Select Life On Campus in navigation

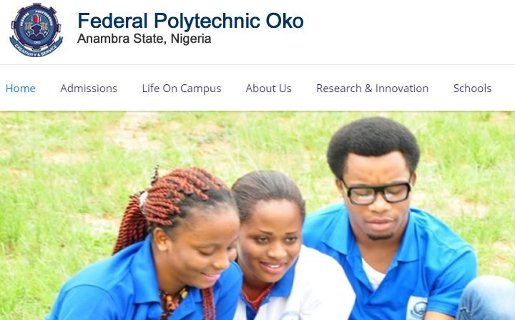point(182,89)
